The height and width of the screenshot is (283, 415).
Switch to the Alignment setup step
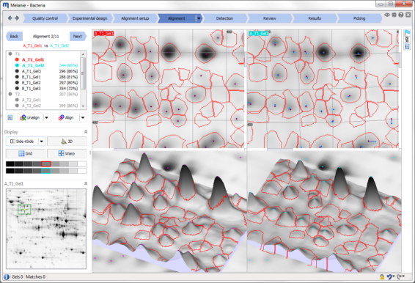pos(135,18)
